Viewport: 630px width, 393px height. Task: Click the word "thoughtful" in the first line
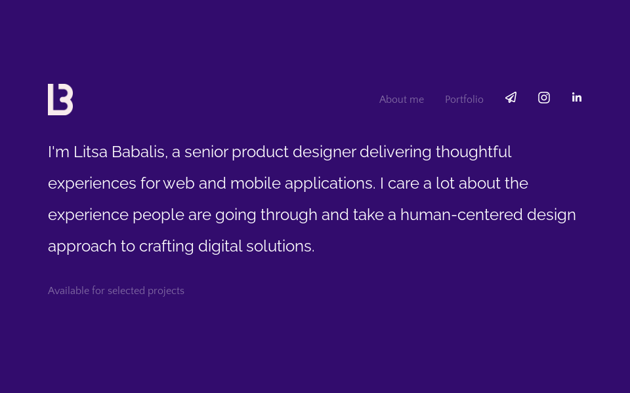(473, 152)
